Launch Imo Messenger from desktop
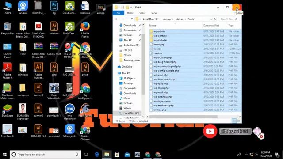Image resolution: width=283 pixels, height=159 pixels. click(x=69, y=112)
